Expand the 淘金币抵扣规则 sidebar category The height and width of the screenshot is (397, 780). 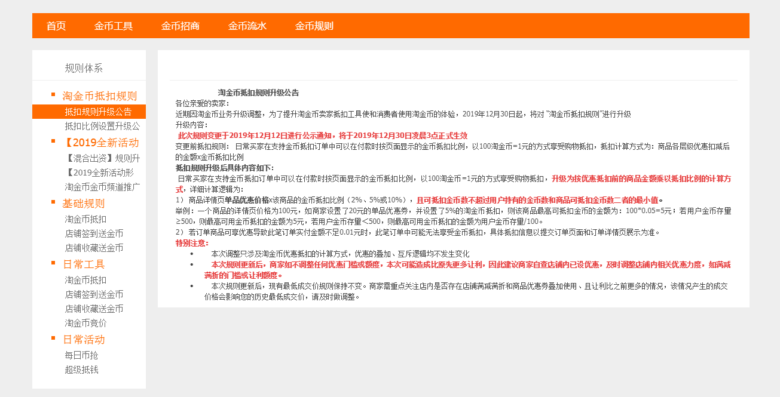tap(99, 96)
